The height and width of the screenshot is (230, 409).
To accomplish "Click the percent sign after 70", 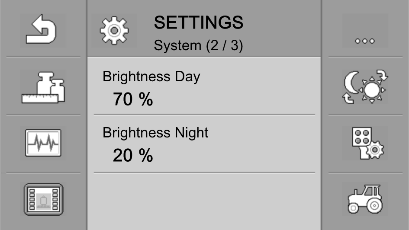I will (x=146, y=100).
